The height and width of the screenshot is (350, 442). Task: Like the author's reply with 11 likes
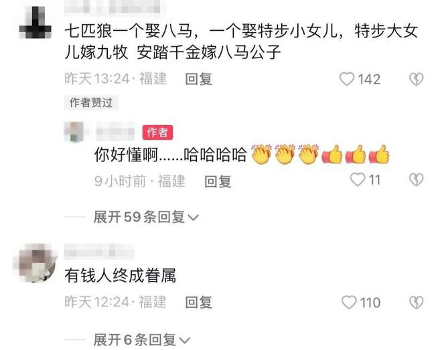click(358, 179)
